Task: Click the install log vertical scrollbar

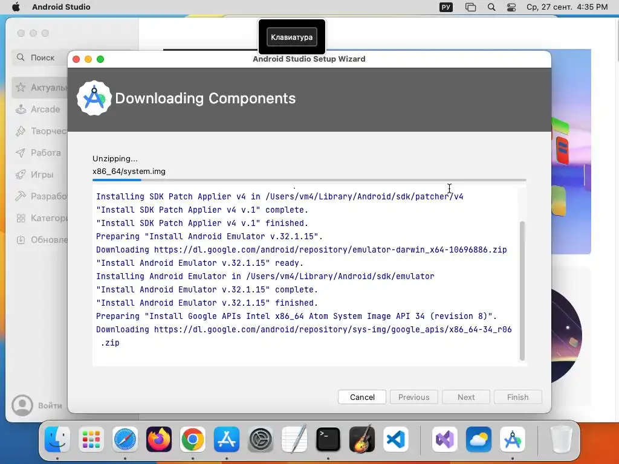Action: pyautogui.click(x=522, y=291)
